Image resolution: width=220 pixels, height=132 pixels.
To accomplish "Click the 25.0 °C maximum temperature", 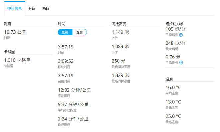I will (x=173, y=116).
